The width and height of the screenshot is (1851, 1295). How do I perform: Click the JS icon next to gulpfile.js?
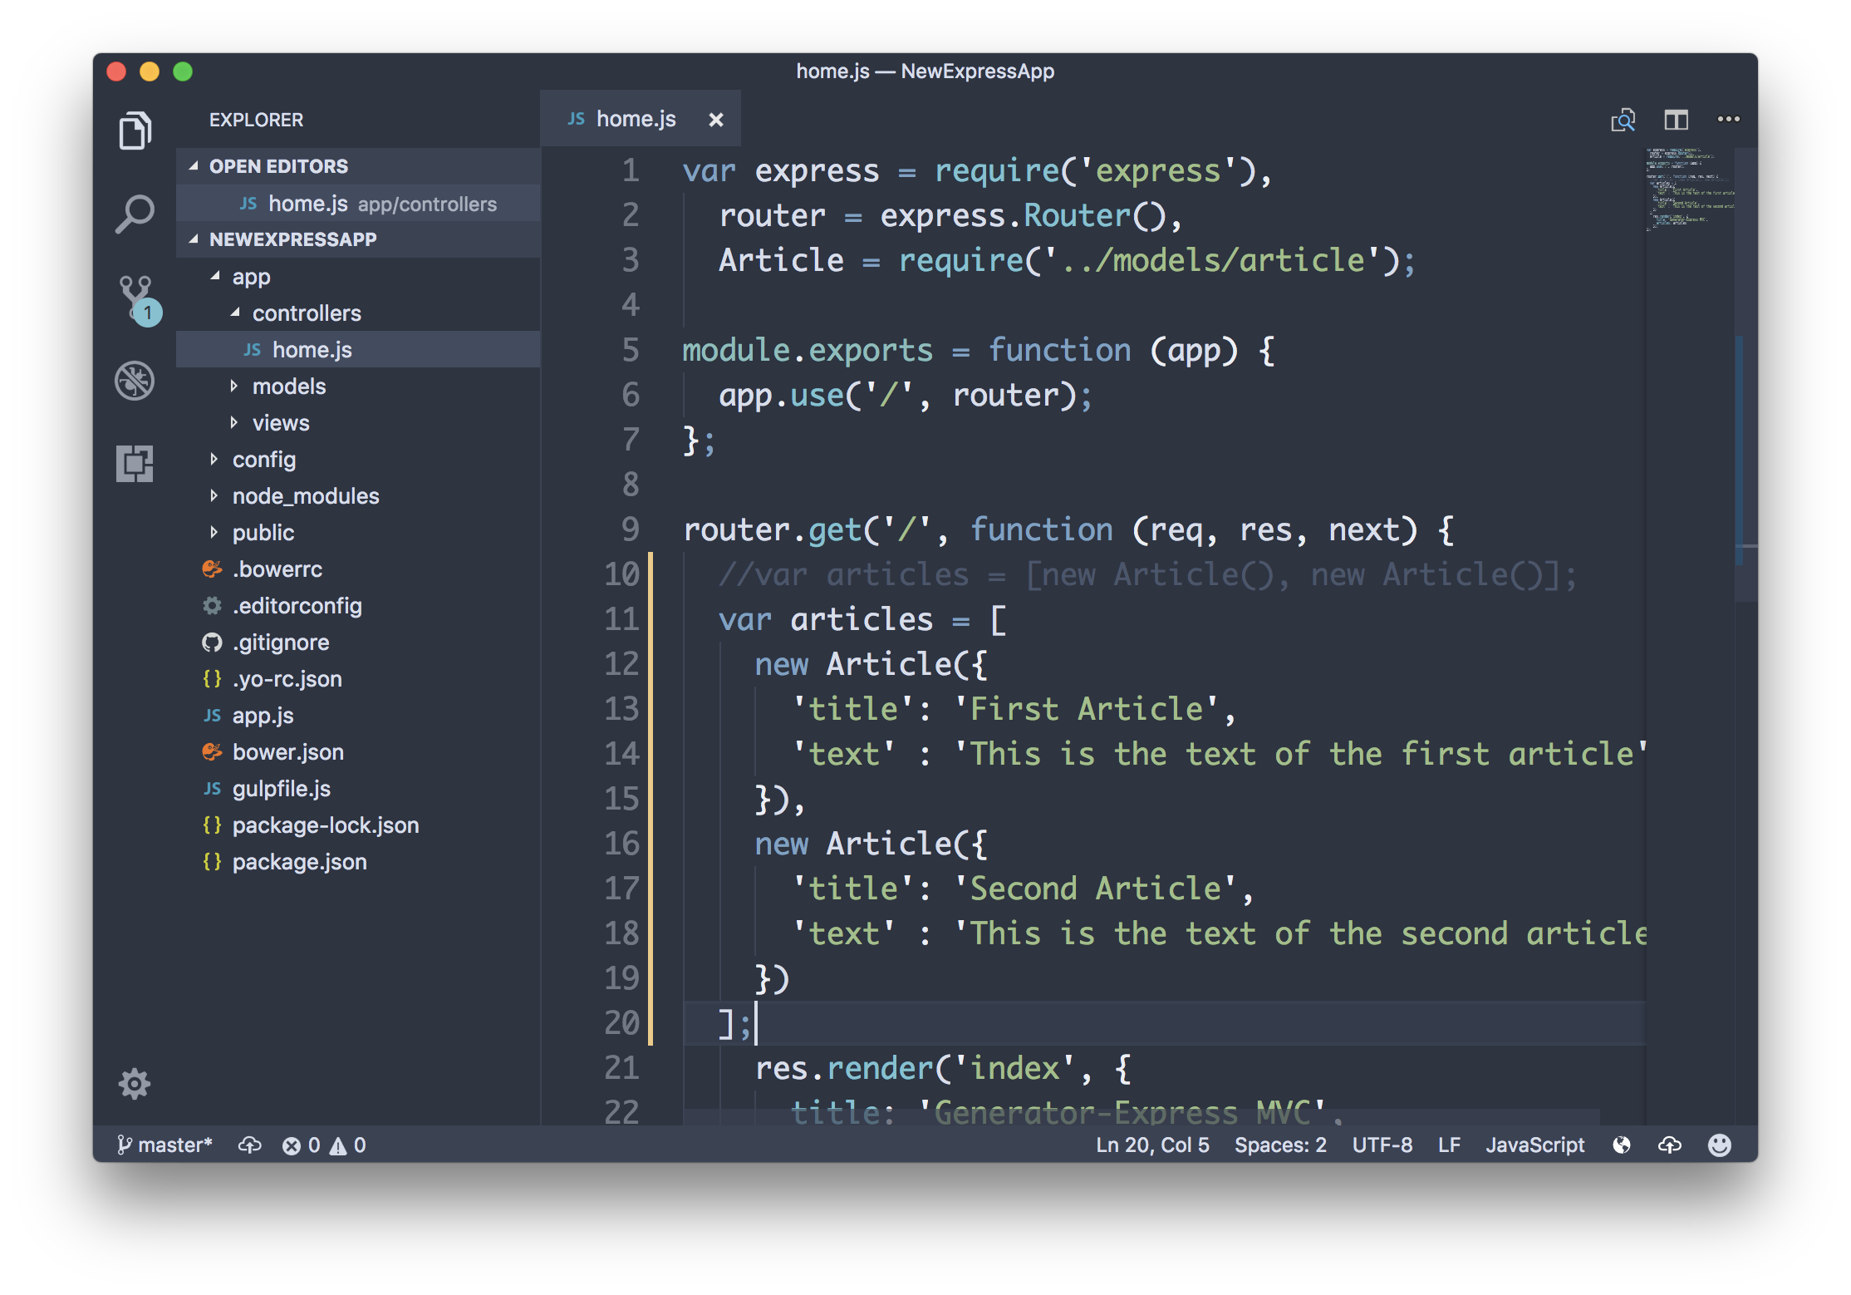point(212,788)
